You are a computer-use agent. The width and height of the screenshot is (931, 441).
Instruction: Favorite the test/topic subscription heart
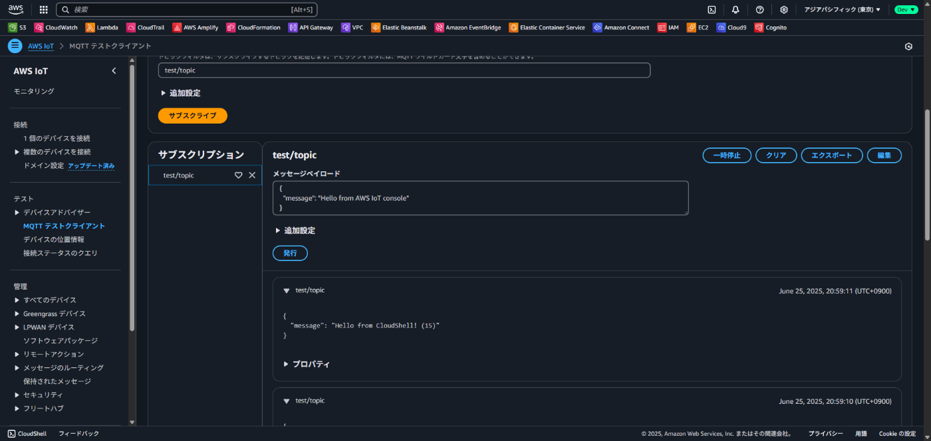tap(238, 175)
